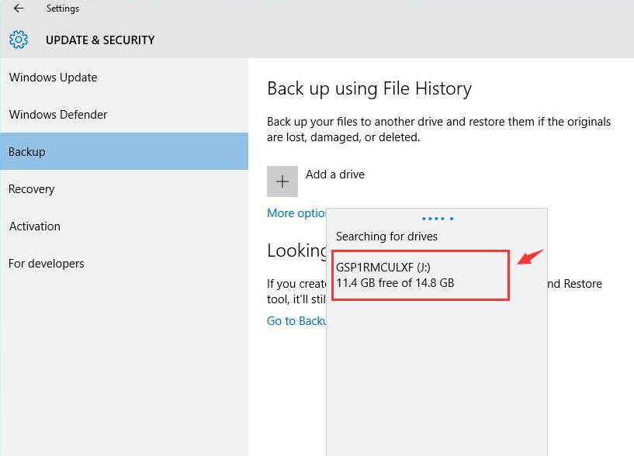This screenshot has width=634, height=456.
Task: Click the searching progress dots indicator
Action: point(438,219)
